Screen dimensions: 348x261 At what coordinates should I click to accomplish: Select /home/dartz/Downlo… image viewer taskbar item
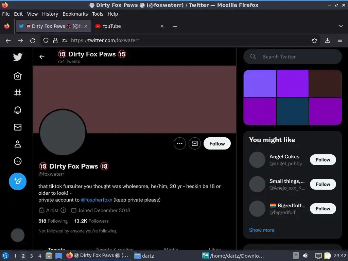point(233,256)
